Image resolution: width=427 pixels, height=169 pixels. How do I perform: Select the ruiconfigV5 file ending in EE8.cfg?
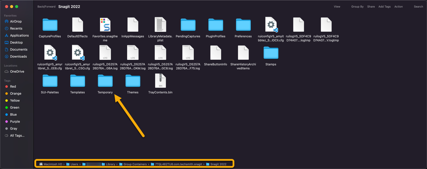[50, 53]
